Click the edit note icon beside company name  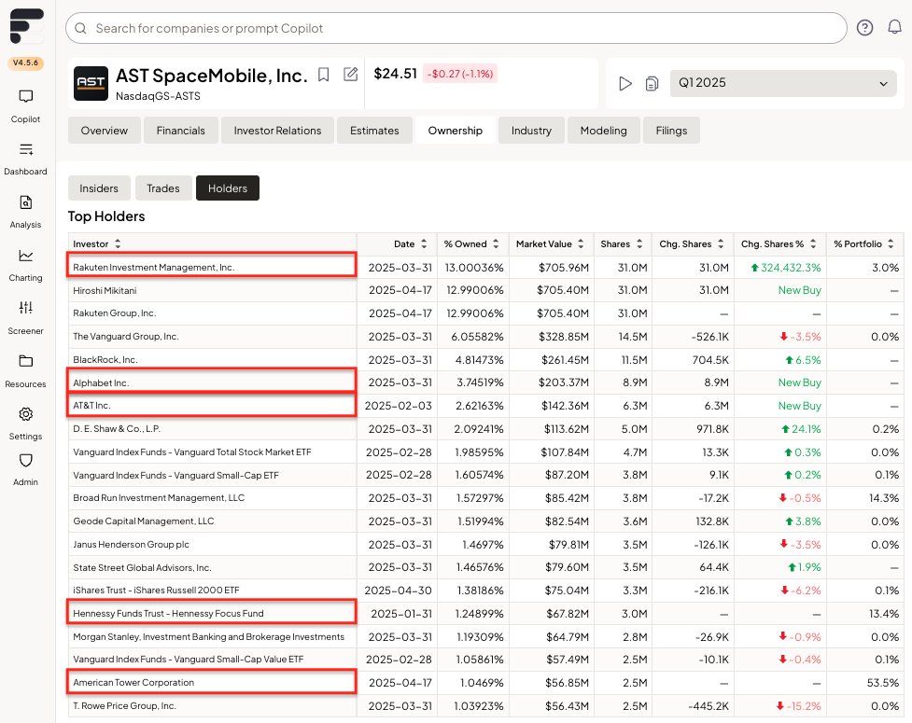(350, 74)
